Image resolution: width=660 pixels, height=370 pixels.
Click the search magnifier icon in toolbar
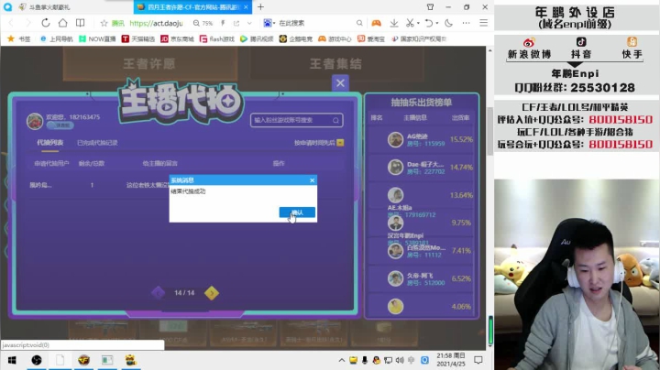coord(359,23)
